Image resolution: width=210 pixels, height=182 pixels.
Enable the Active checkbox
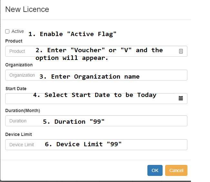tap(7, 32)
